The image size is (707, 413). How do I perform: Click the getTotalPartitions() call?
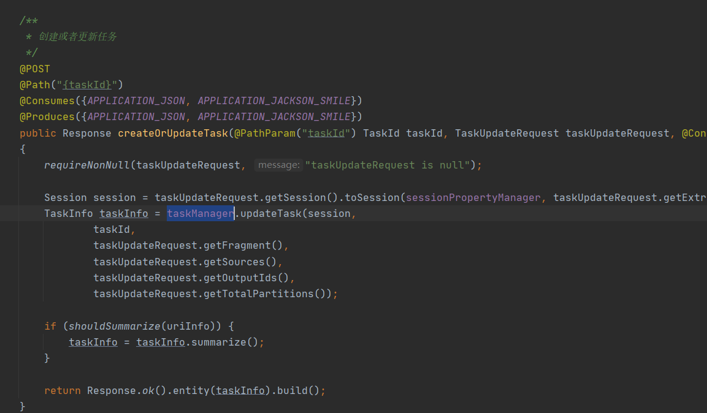[x=265, y=294]
